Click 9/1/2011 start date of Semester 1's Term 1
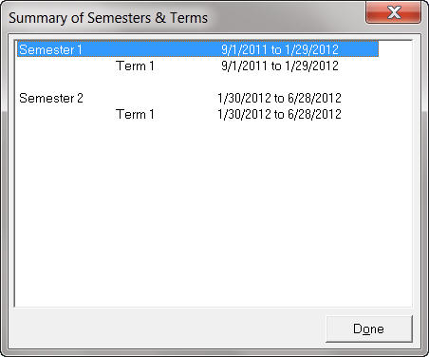This screenshot has width=429, height=357. tap(244, 66)
